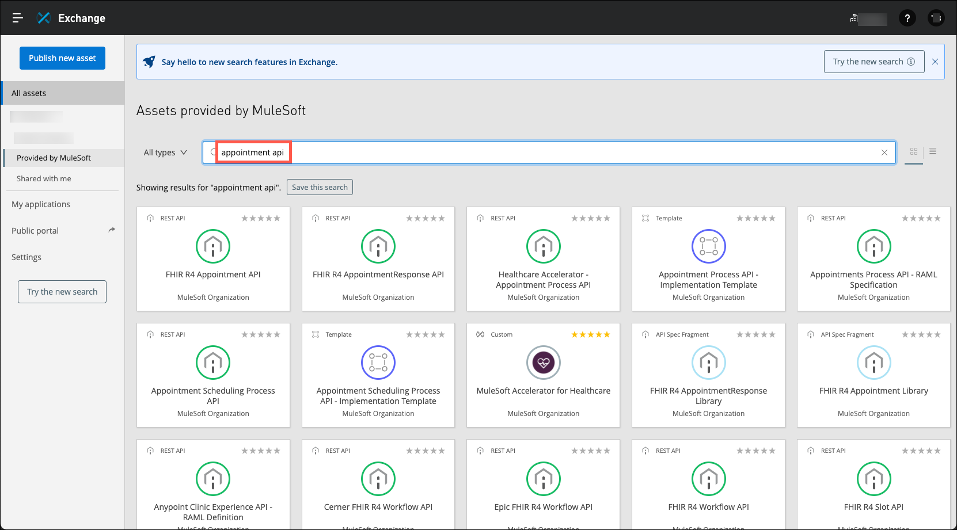Click gold stars on MuleSoft Accelerator for Healthcare
The image size is (957, 530).
[591, 334]
